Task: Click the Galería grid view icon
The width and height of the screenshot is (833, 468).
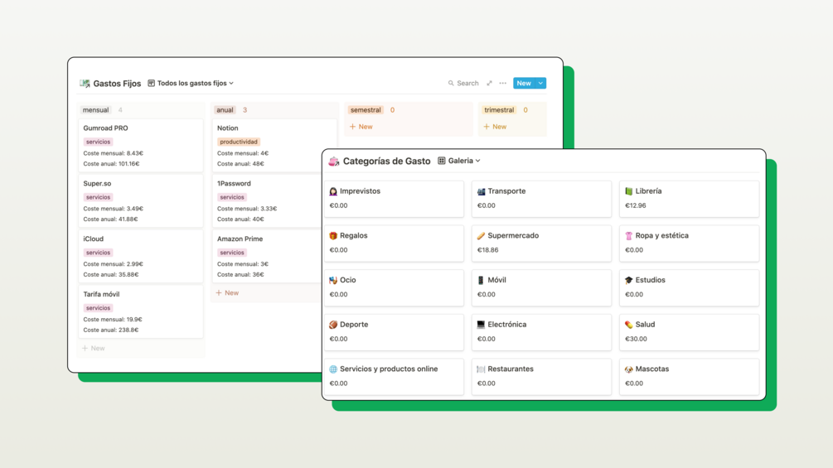Action: 442,161
